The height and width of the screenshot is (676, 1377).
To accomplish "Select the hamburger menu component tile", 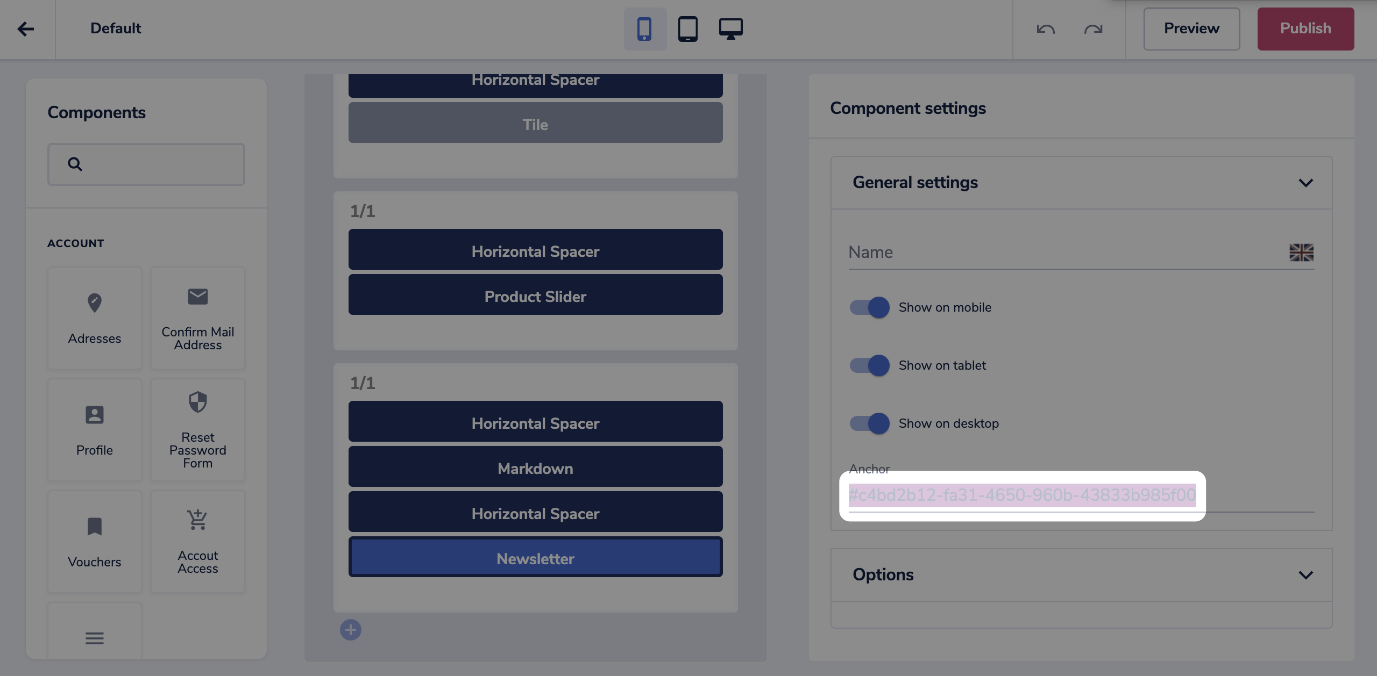I will (x=95, y=631).
